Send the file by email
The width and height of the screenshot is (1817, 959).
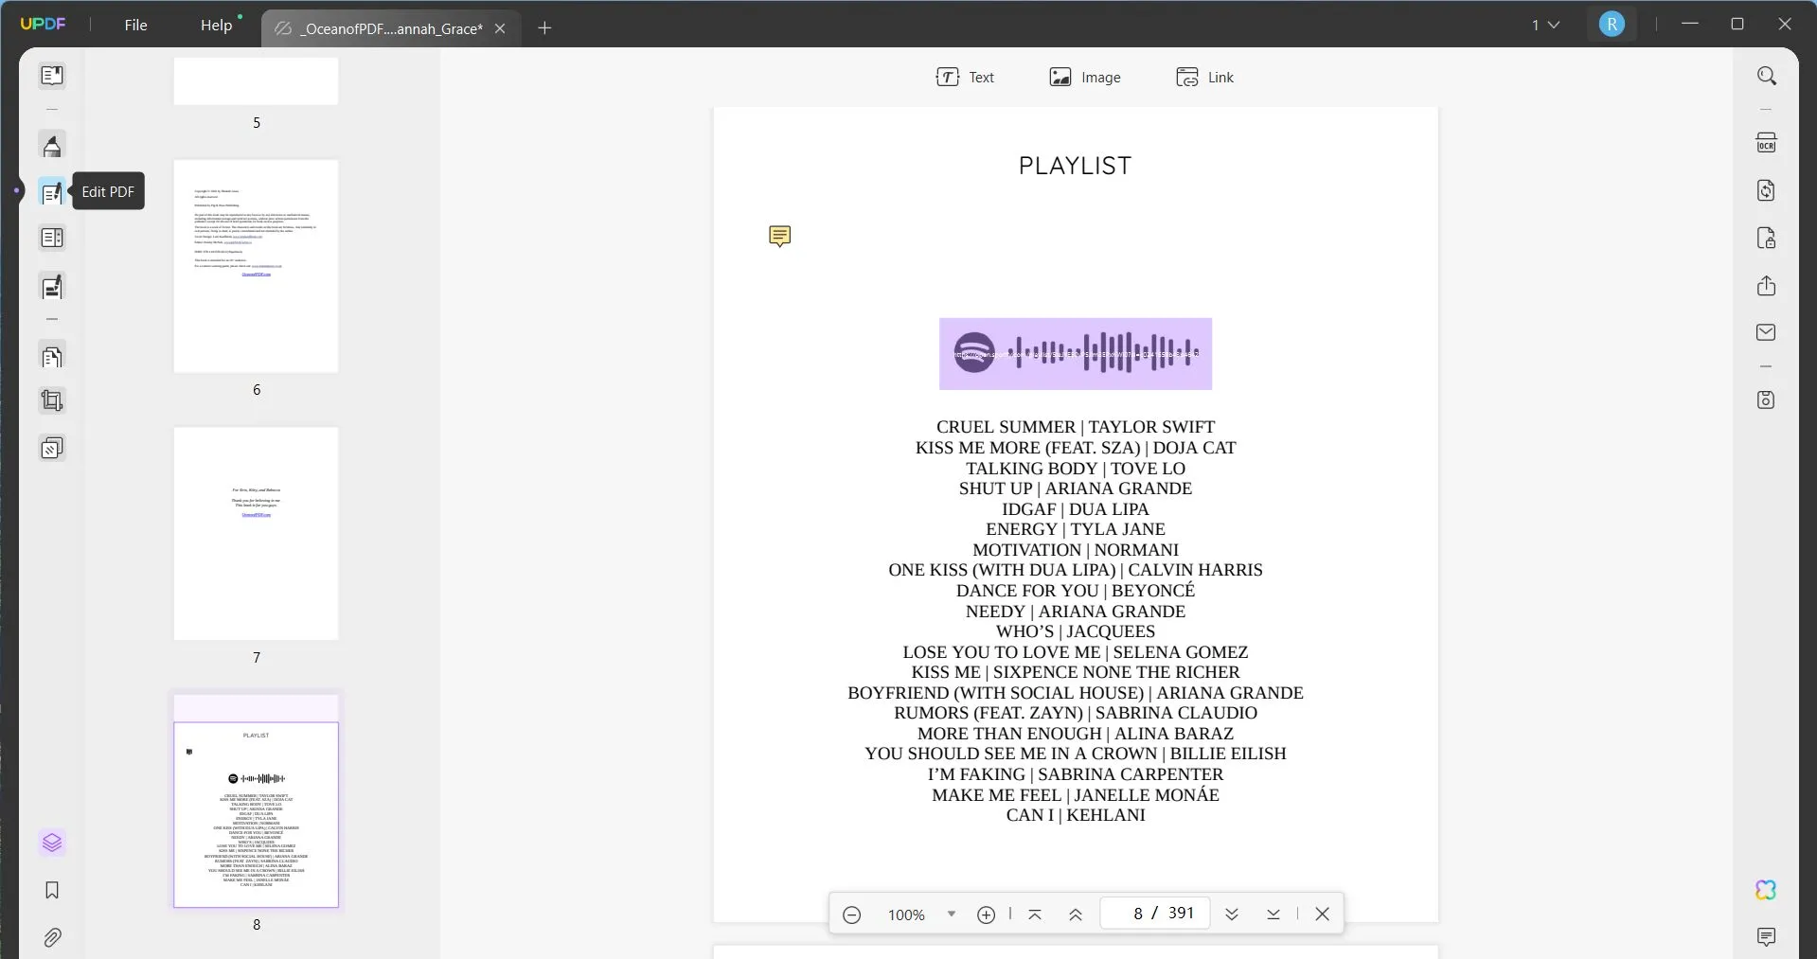tap(1767, 332)
